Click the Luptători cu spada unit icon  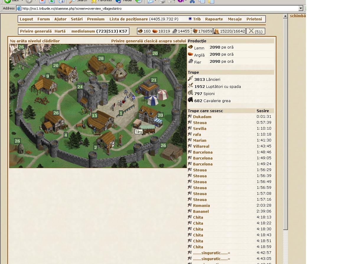(190, 86)
